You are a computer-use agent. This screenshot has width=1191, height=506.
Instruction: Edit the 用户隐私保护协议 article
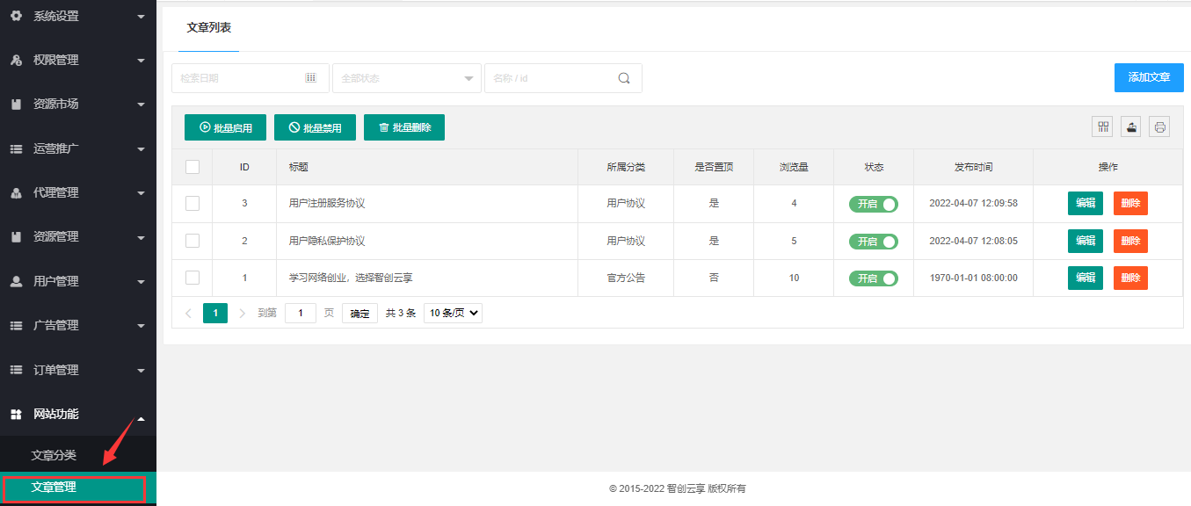tap(1086, 241)
